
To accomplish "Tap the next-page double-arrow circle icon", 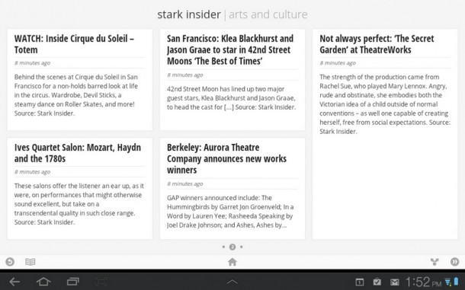I will coord(454,262).
